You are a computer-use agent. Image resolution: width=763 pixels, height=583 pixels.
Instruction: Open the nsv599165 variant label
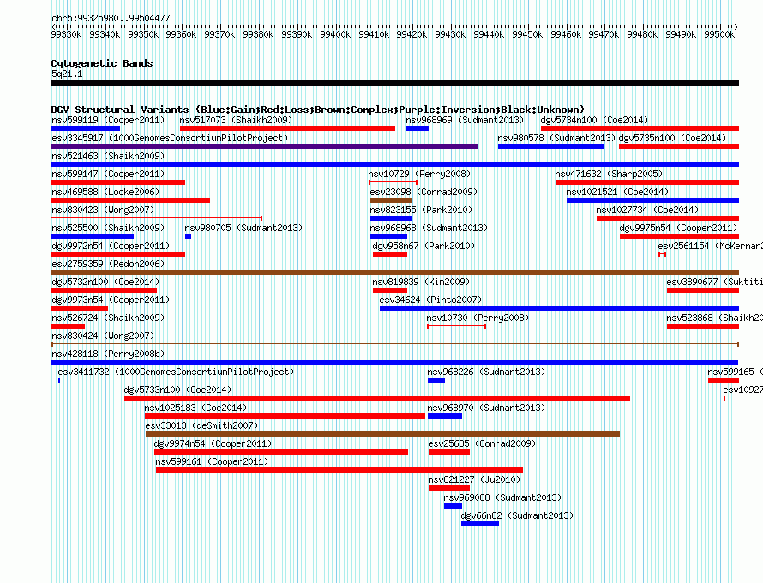click(x=736, y=372)
